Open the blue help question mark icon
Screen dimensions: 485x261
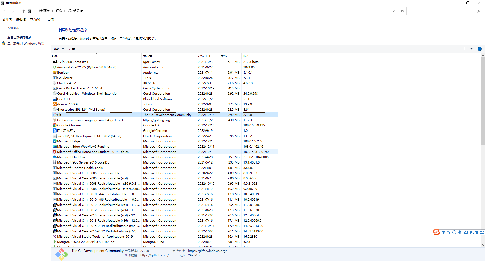pyautogui.click(x=479, y=49)
